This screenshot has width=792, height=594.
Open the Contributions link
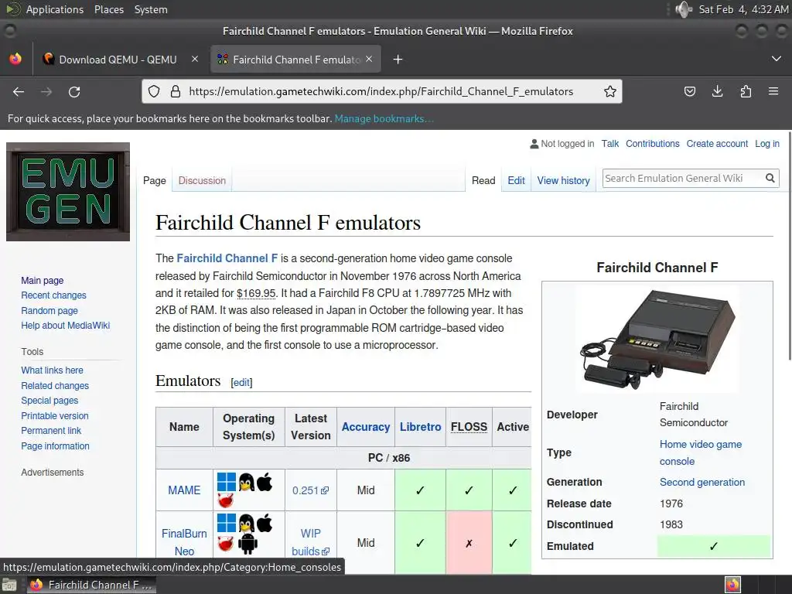(653, 143)
